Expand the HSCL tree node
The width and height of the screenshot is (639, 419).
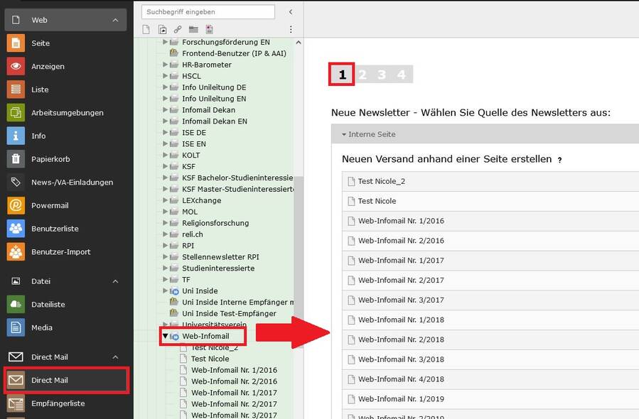click(x=165, y=76)
